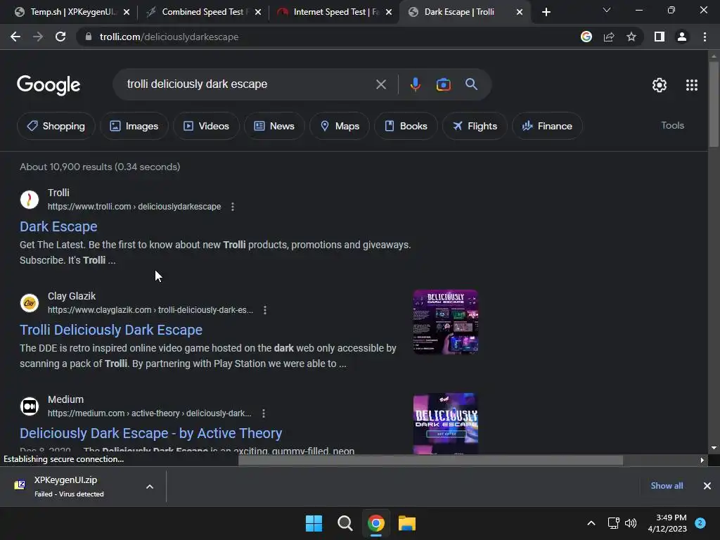720x540 pixels.
Task: Filter results by Maps
Action: click(x=340, y=126)
